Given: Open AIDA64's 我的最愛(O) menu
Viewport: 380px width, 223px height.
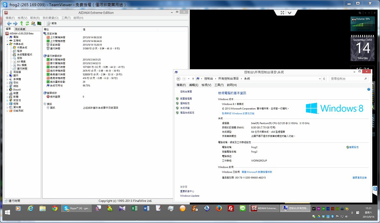Looking at the screenshot, I should tap(51, 18).
